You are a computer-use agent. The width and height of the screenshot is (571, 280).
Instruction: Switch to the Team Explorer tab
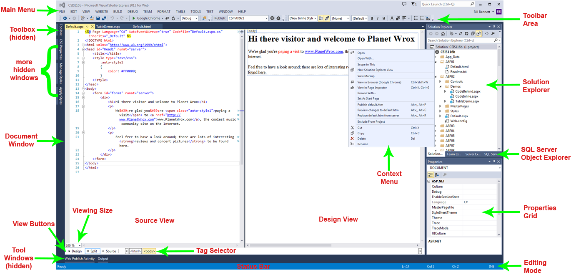(454, 154)
